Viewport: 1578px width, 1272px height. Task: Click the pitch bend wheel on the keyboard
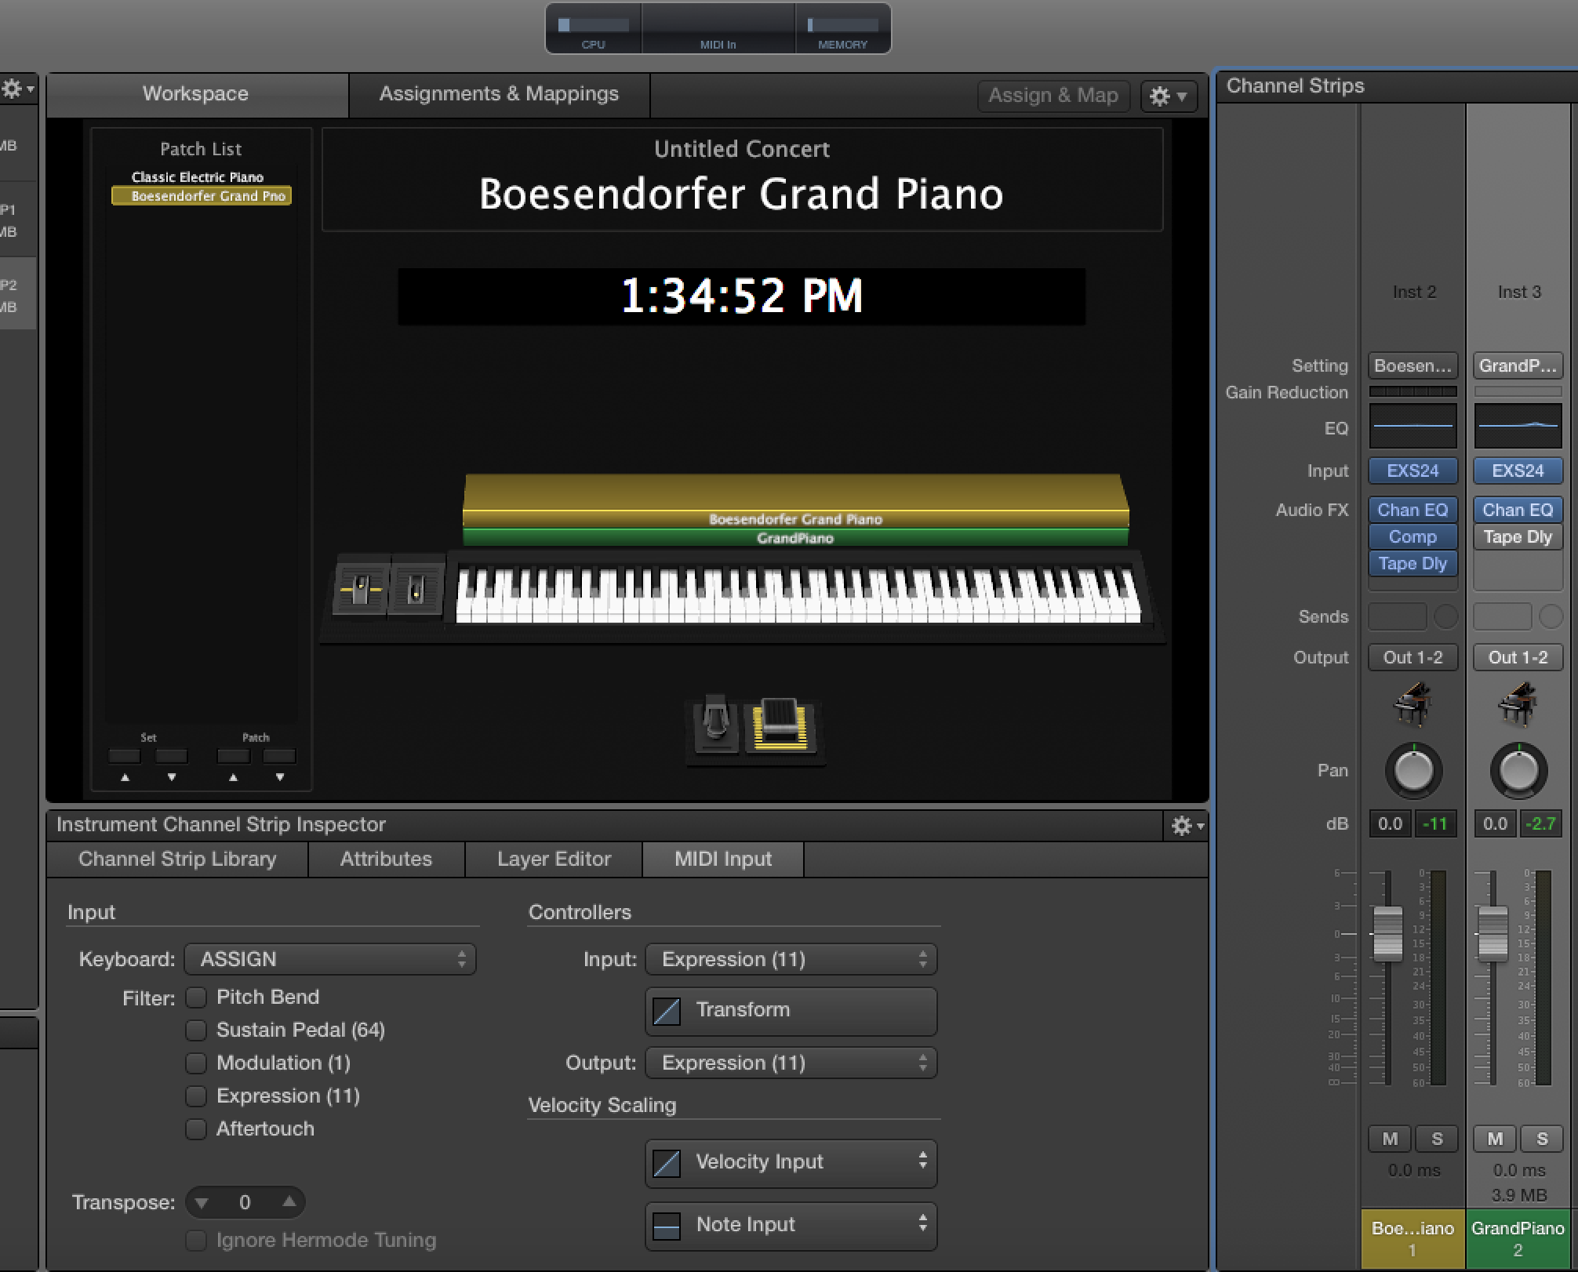point(362,588)
